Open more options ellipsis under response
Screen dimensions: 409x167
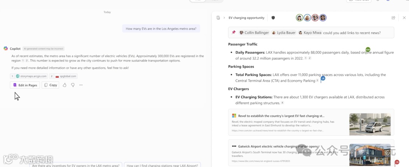pos(81,85)
